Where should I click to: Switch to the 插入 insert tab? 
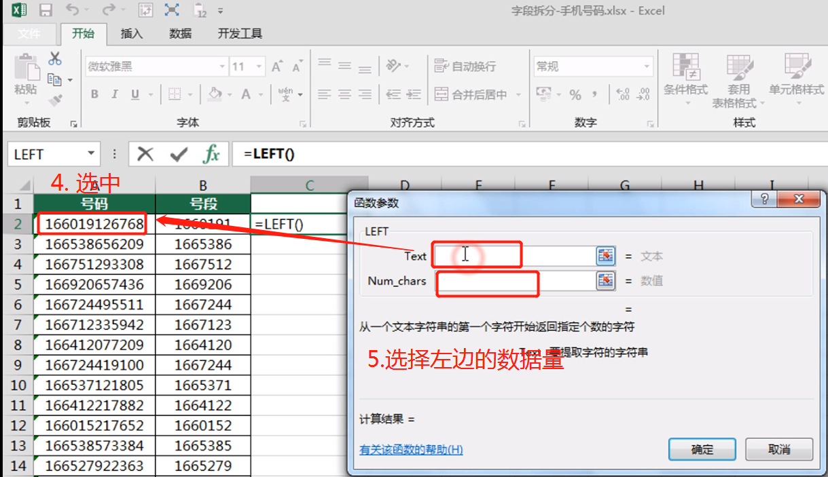(131, 34)
